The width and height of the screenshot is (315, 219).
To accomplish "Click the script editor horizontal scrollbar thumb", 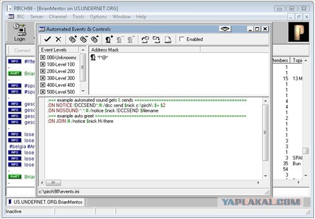I will click(53, 182).
